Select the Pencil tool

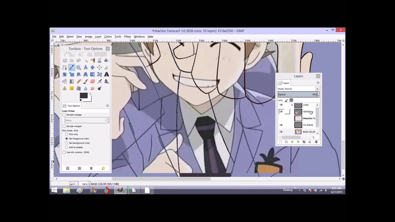79,81
